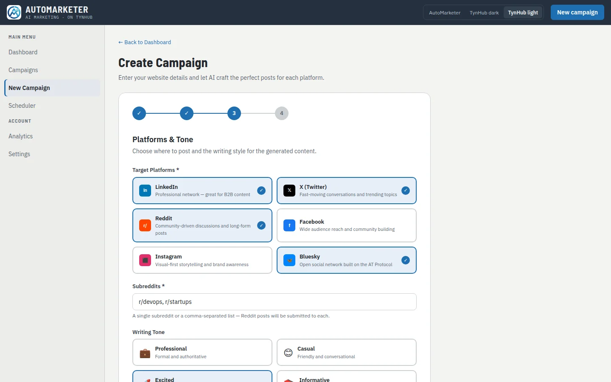
Task: Uncheck the LinkedIn checkmark
Action: pyautogui.click(x=261, y=191)
